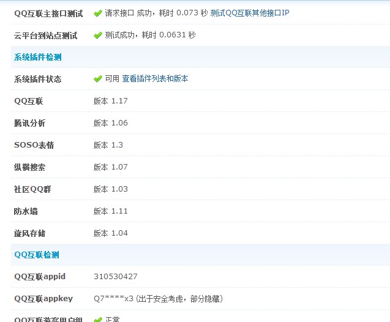Open 查看插件列表和版本 link
Screen dimensions: 390x322
(155, 78)
